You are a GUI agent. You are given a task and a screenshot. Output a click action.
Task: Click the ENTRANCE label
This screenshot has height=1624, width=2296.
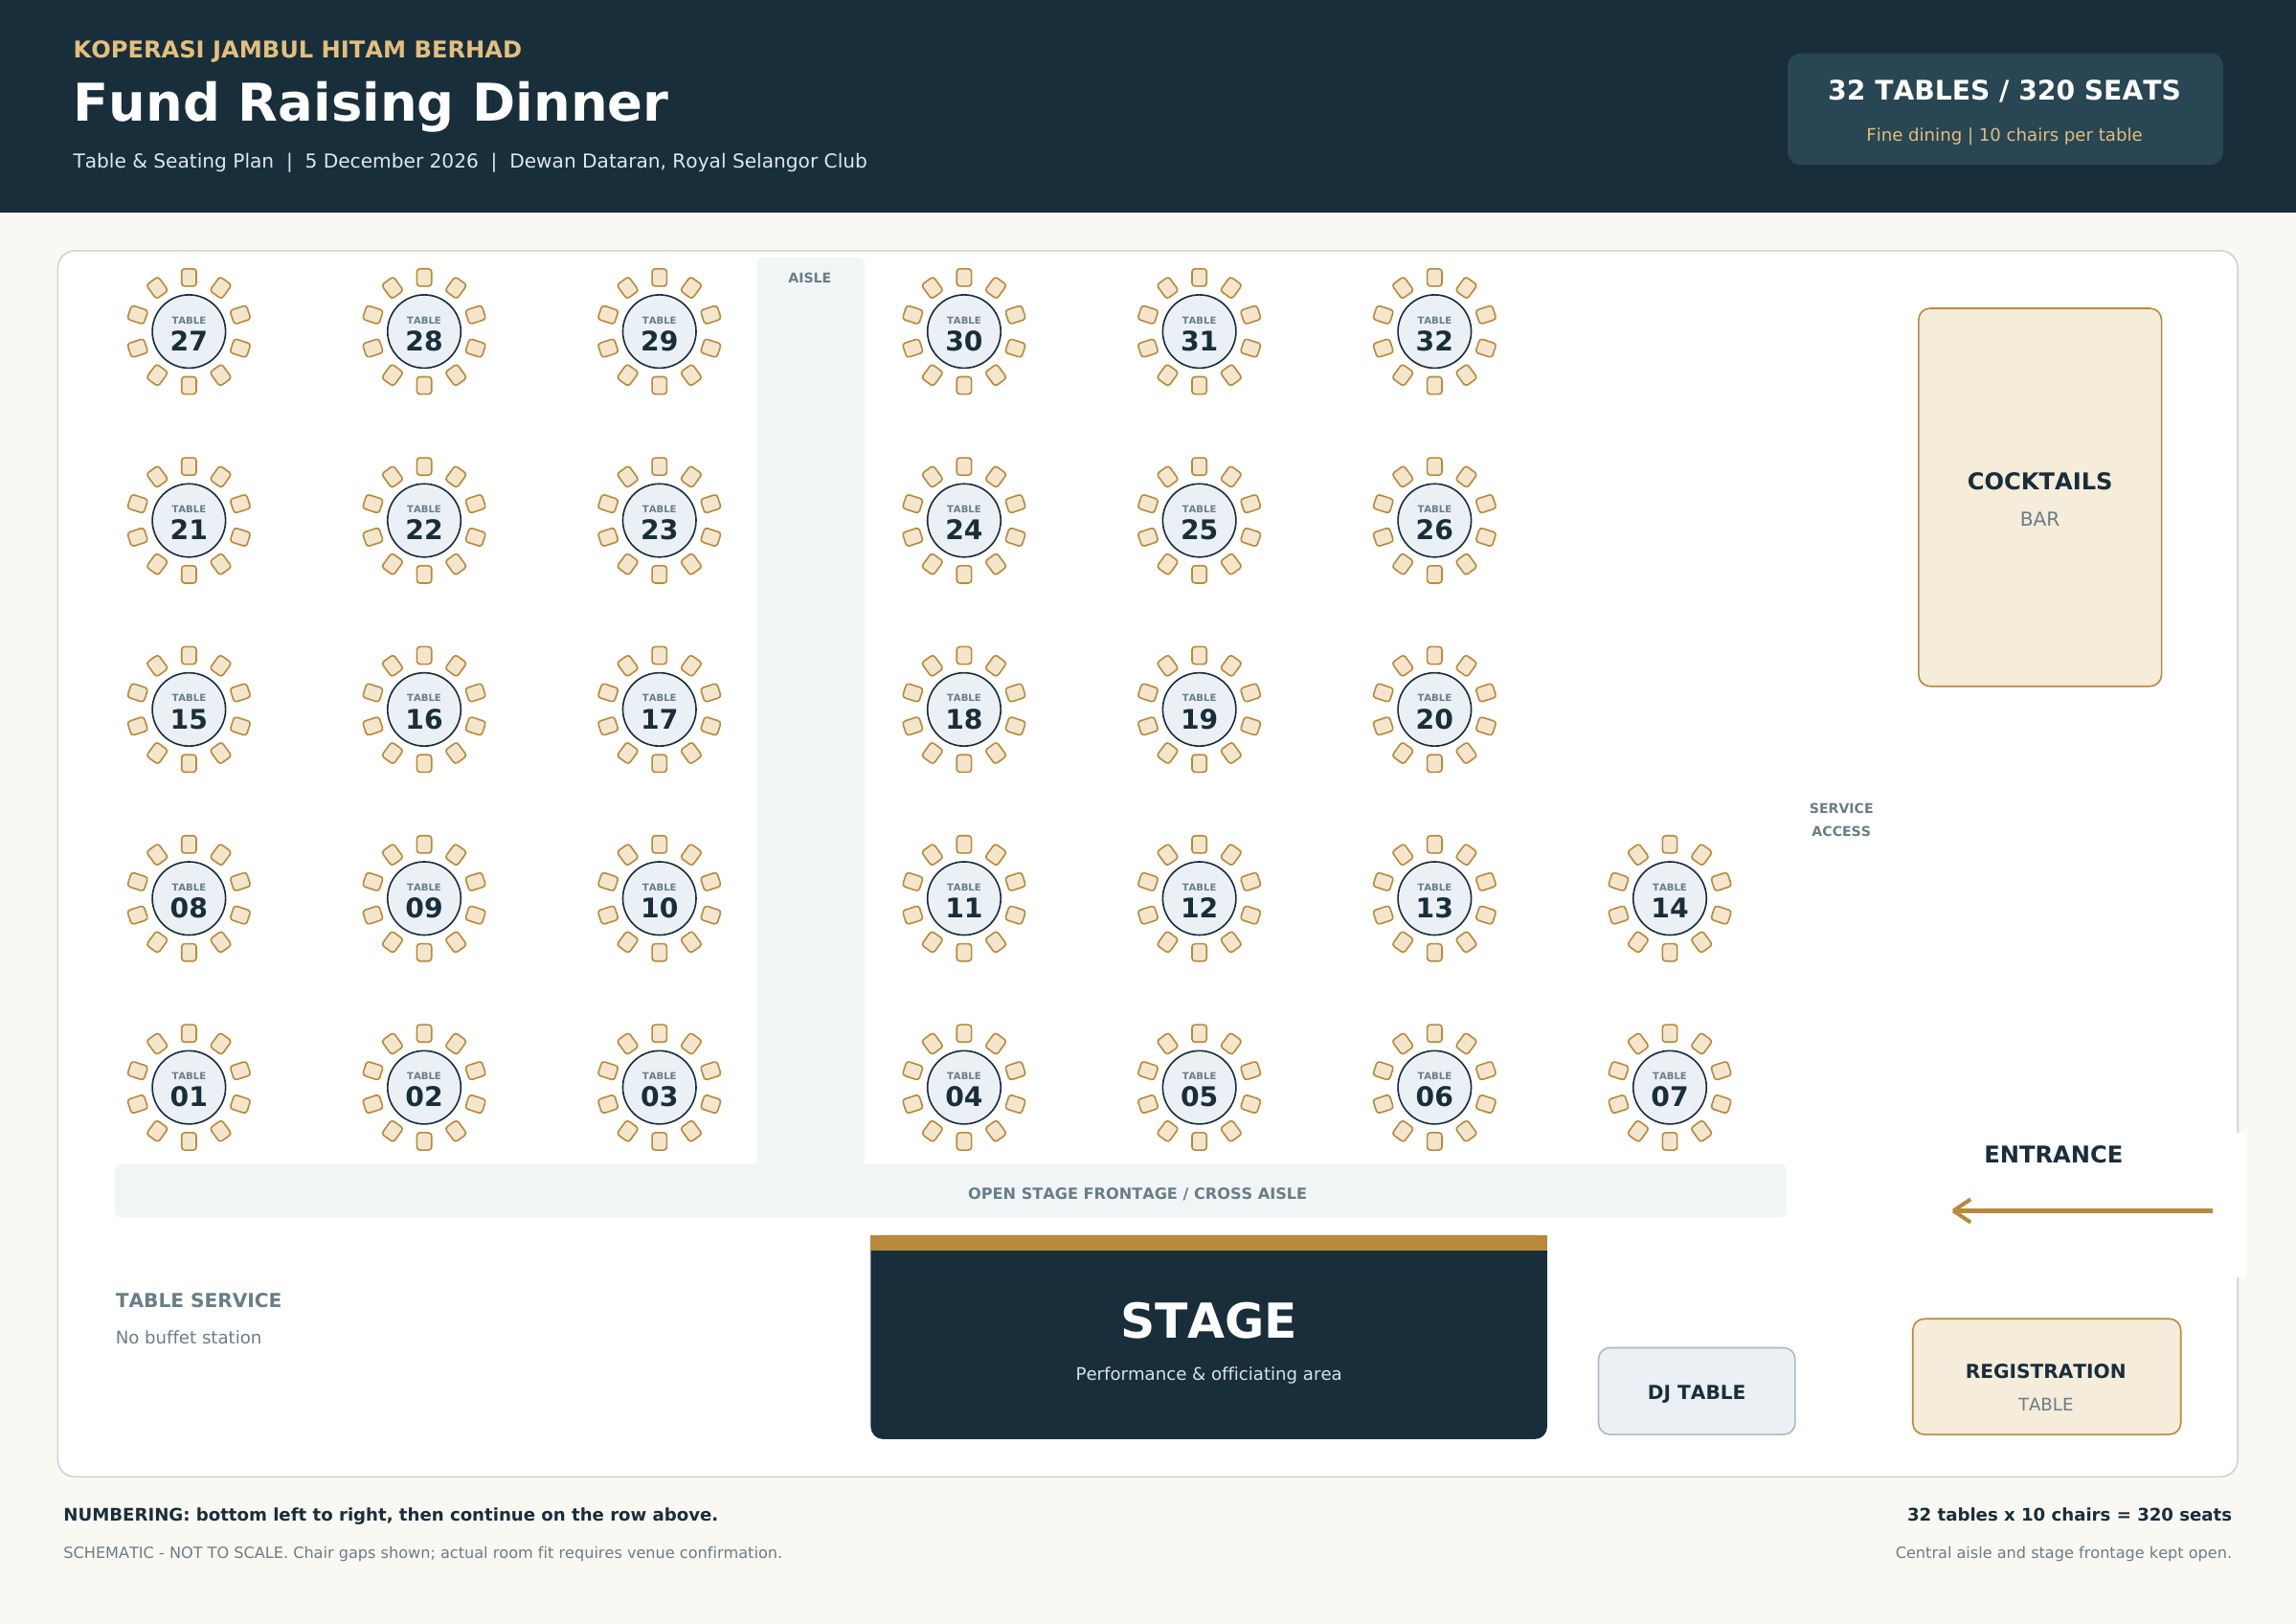pyautogui.click(x=2053, y=1154)
